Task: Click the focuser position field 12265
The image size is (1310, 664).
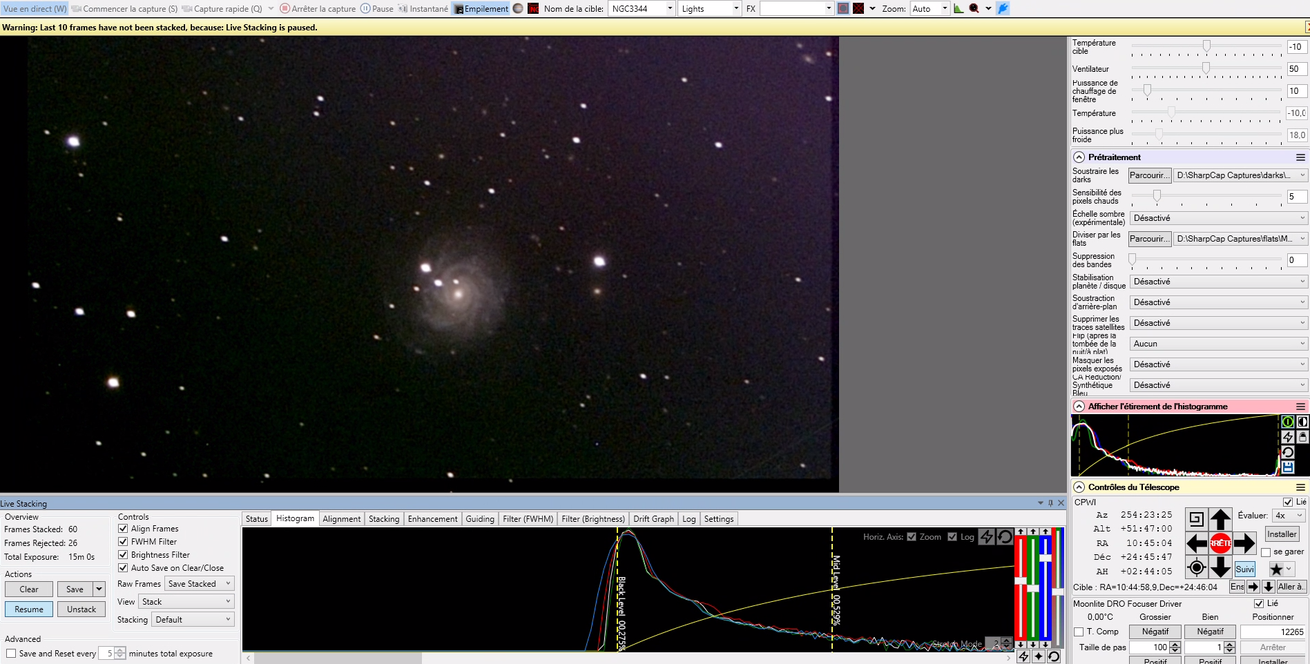Action: click(x=1273, y=632)
